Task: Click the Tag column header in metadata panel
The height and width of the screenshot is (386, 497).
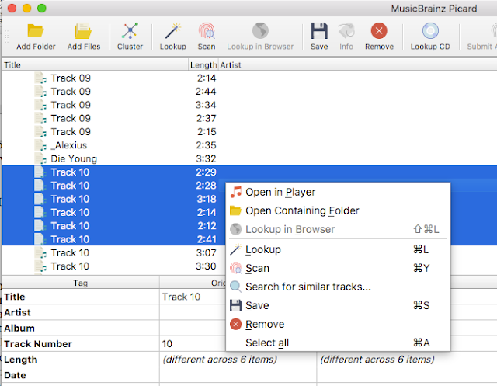Action: (x=81, y=283)
